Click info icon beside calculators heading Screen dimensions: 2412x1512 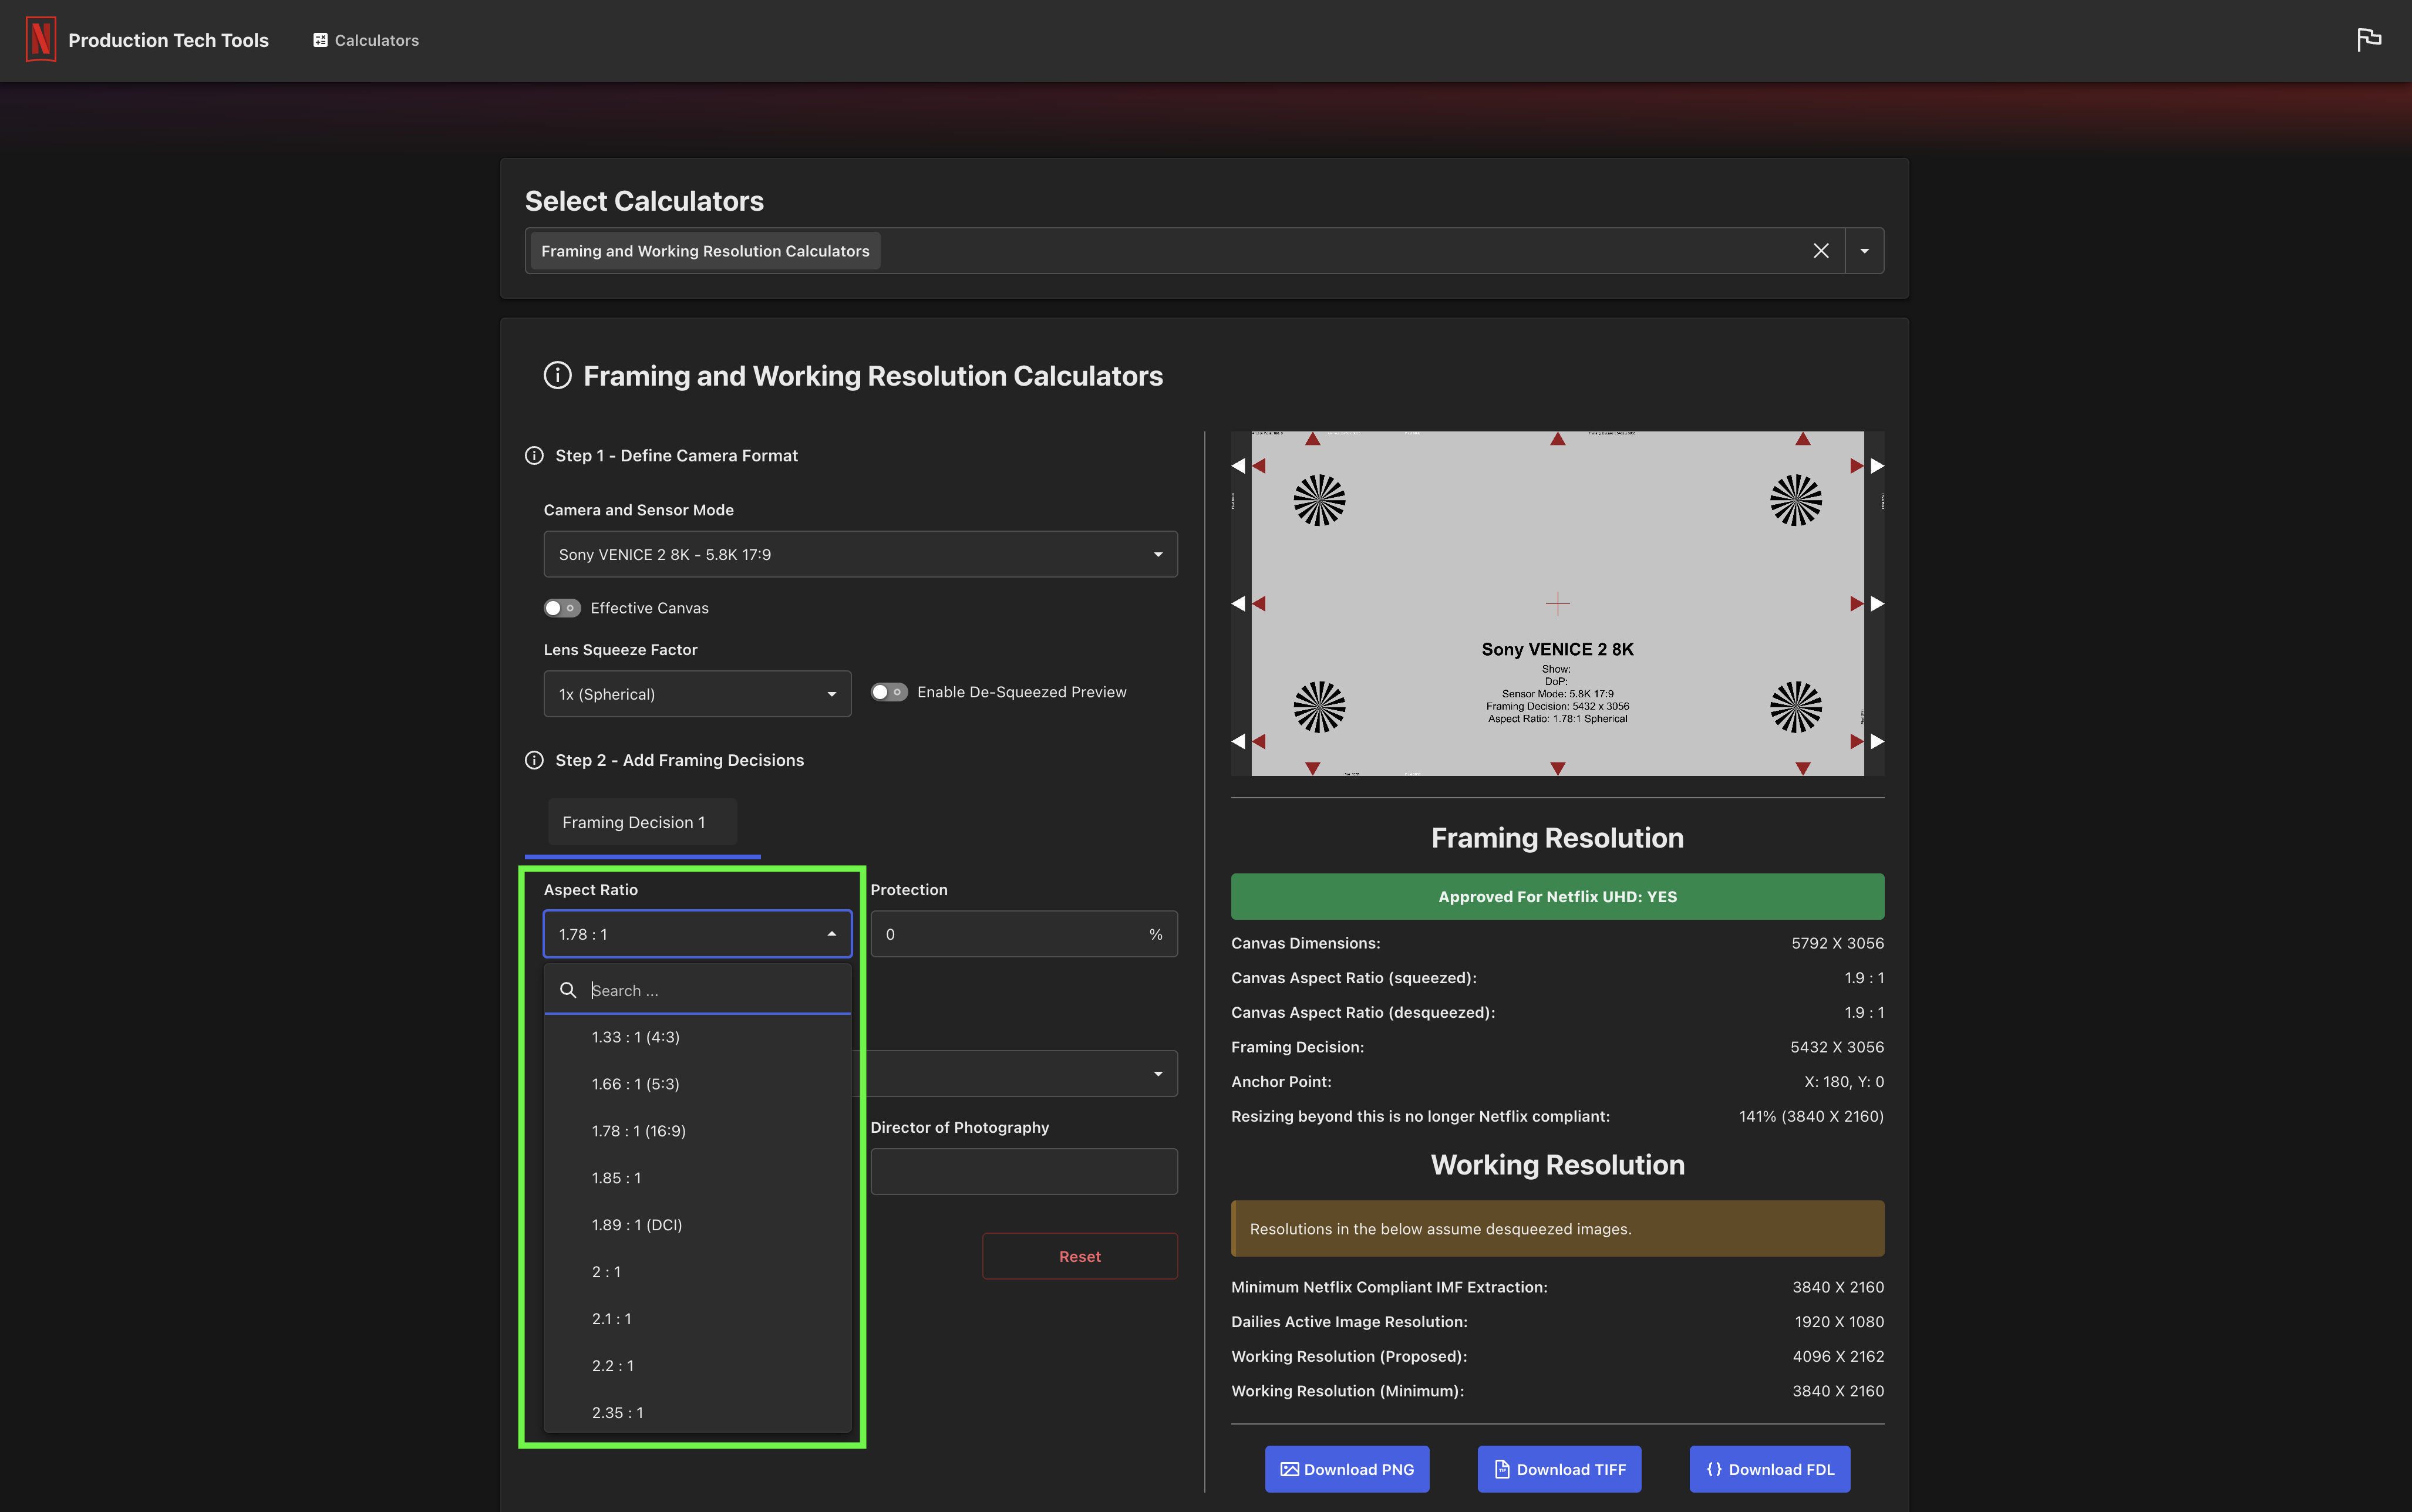(557, 376)
